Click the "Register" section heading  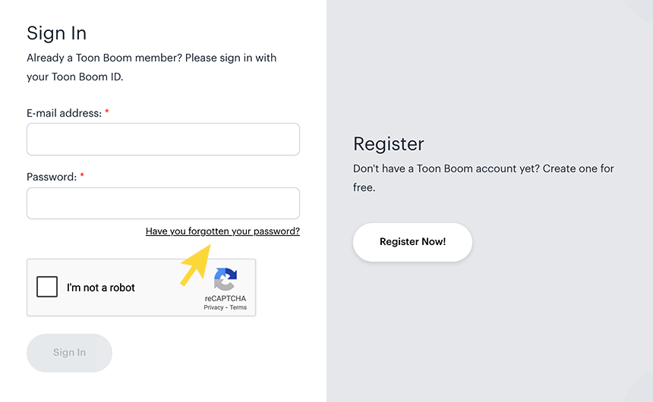click(x=389, y=143)
